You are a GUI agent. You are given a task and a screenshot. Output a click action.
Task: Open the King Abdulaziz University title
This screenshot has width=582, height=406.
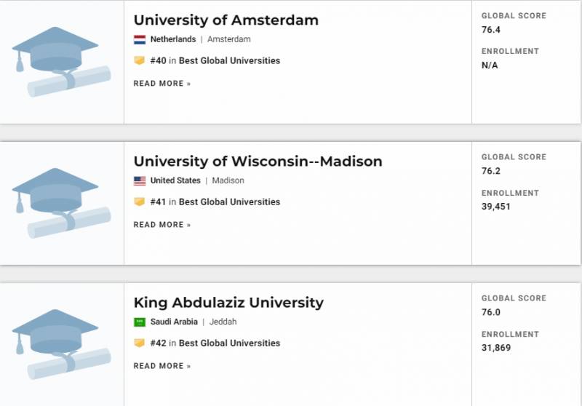228,303
